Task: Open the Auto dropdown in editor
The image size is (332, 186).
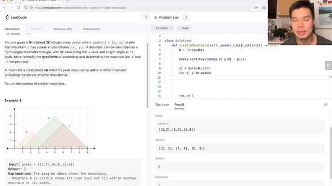Action: pos(184,28)
